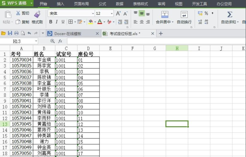Screen dimensions: 246x157
Task: Open the font name dropdown
Action: coord(93,13)
